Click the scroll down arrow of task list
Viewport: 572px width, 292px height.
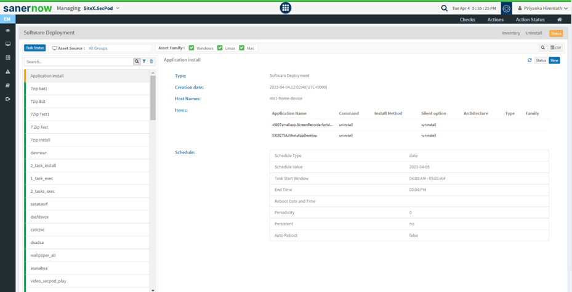click(153, 290)
